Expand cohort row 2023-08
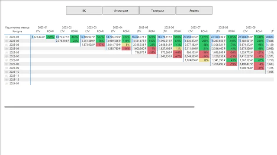 [6, 64]
